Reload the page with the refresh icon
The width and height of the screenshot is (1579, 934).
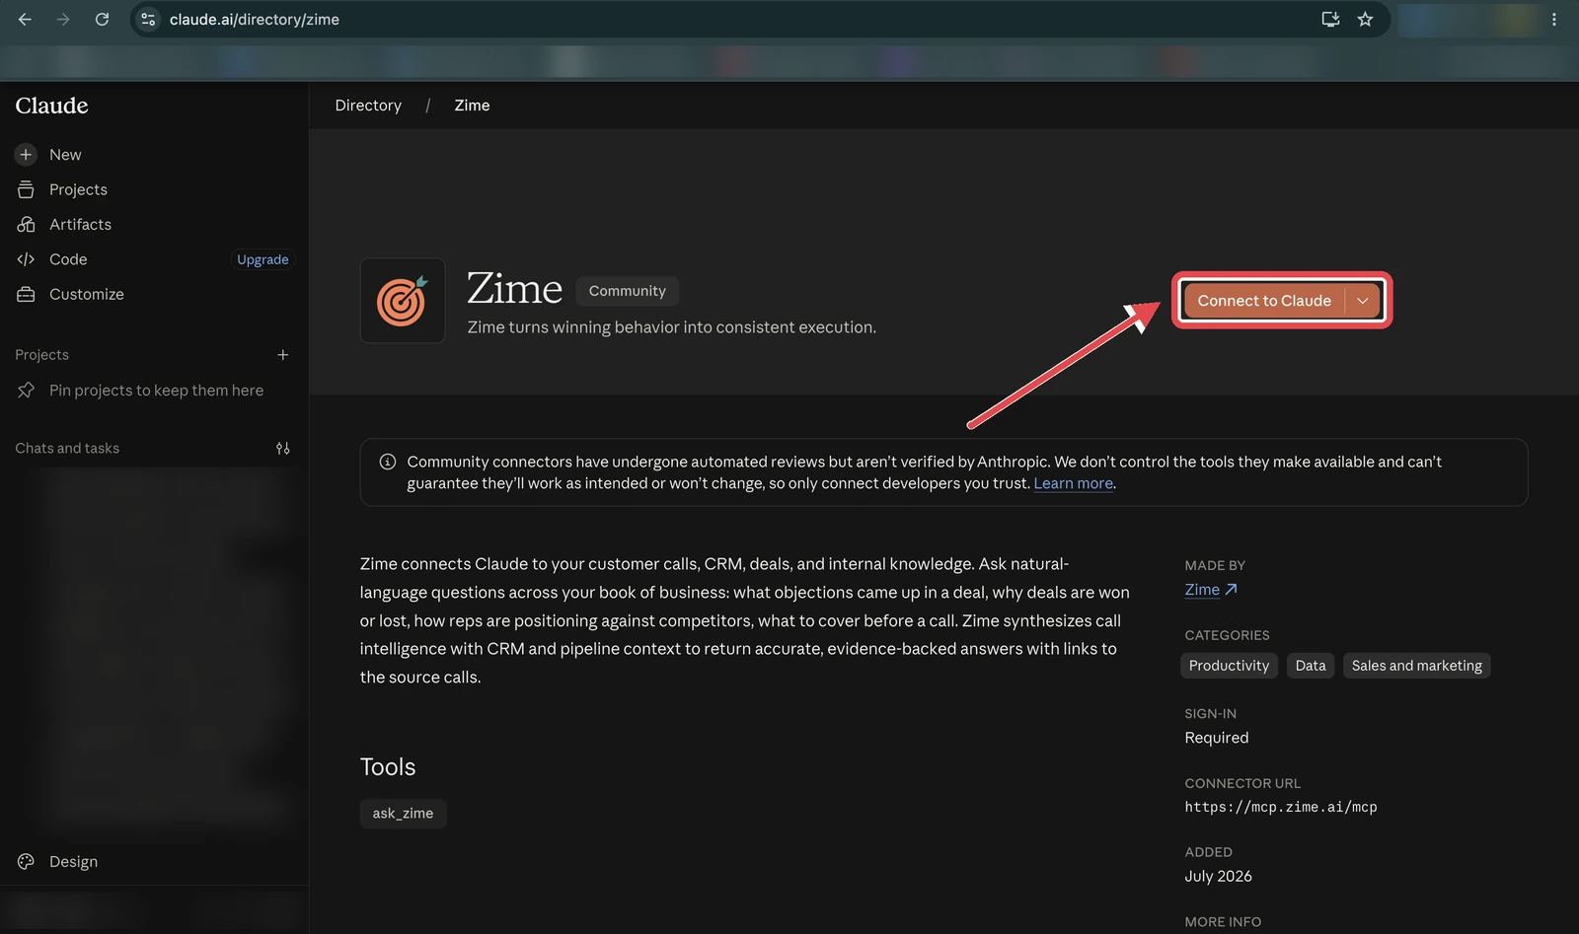coord(102,19)
